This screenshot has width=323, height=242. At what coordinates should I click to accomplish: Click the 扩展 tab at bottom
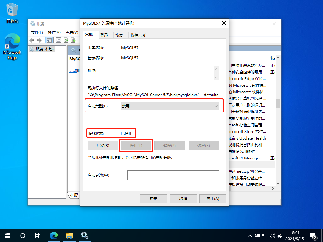[x=74, y=195]
